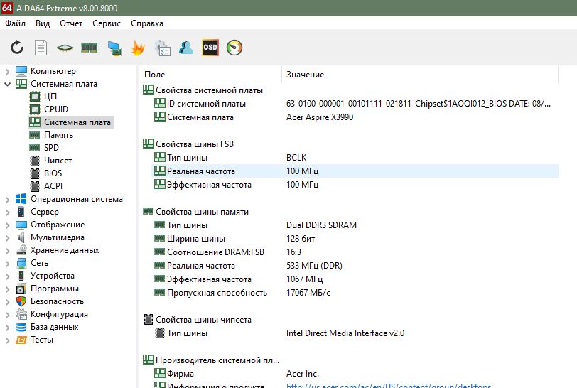Image resolution: width=577 pixels, height=388 pixels.
Task: Select the Реальная частота 100 МГц row
Action: pos(355,171)
